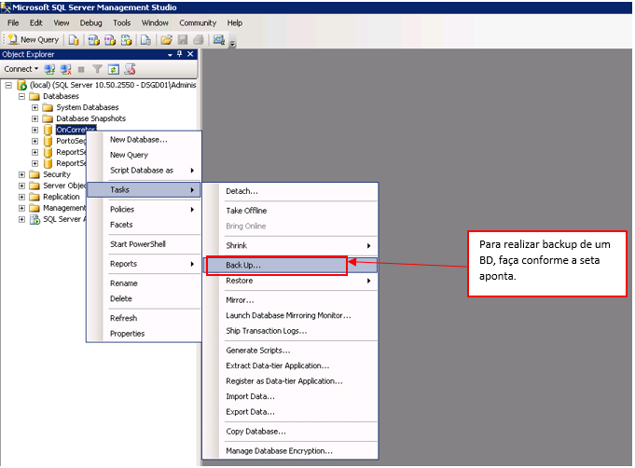
Task: Open the Edit menu
Action: 36,23
